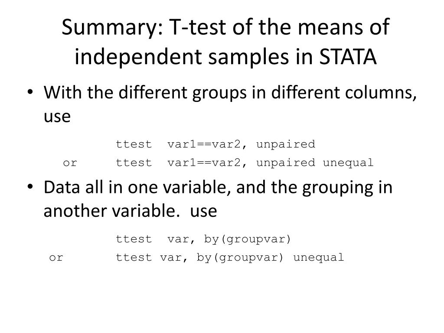Click the title line 'independent samples in STATA'
Image resolution: width=444 pixels, height=333 pixels.
pos(225,57)
